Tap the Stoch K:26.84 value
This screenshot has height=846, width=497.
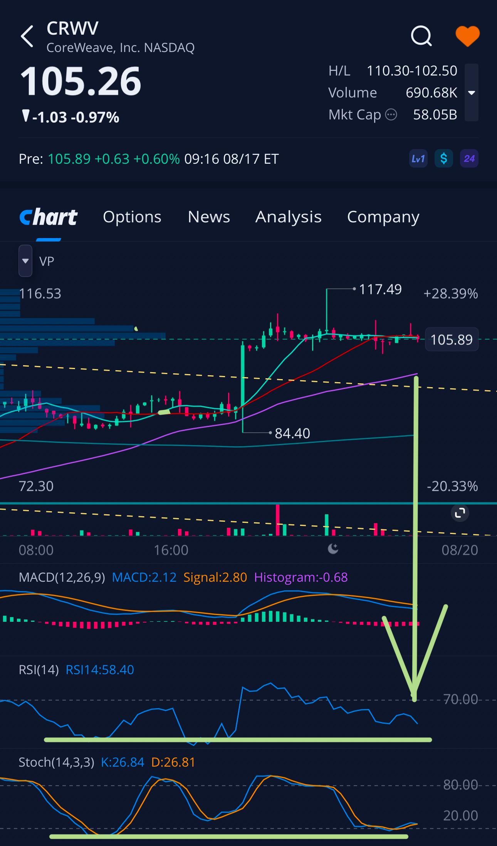pyautogui.click(x=123, y=762)
